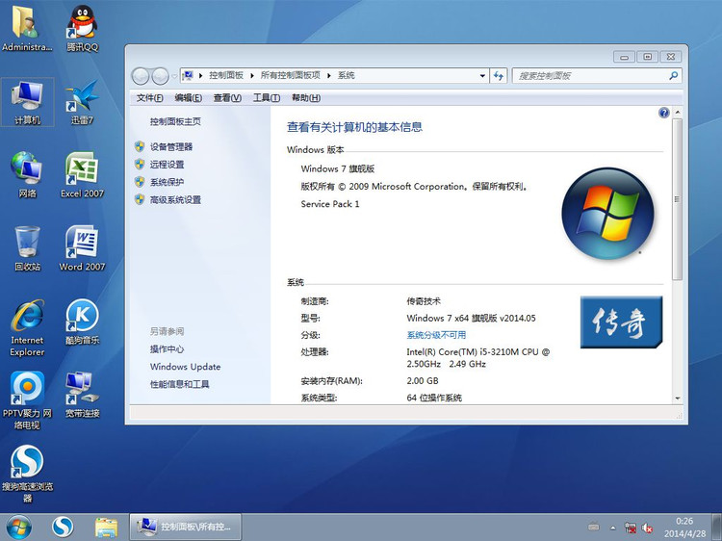
Task: Open 远程设置 link
Action: click(167, 165)
